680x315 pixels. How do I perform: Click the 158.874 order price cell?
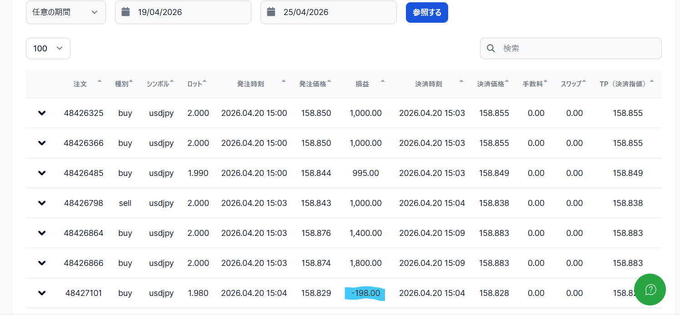point(316,263)
